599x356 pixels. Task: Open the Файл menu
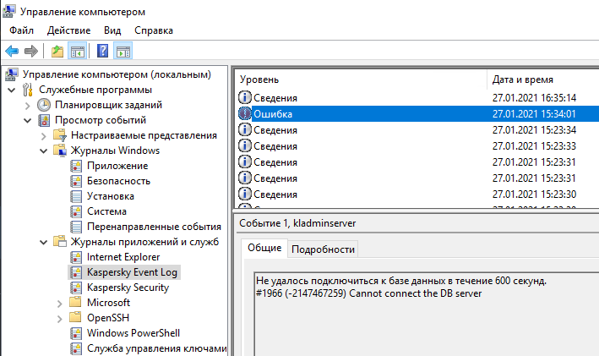click(x=21, y=30)
